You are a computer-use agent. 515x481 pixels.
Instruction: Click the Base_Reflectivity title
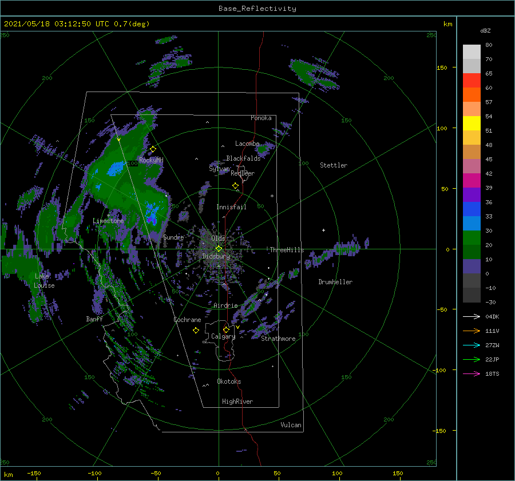tap(257, 9)
